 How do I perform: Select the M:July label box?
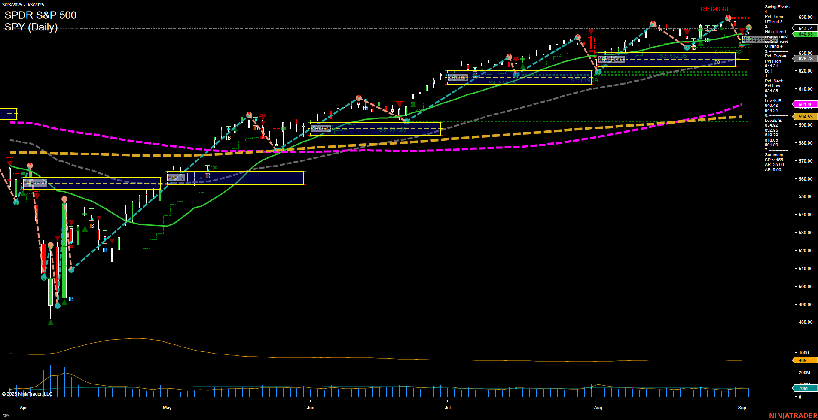click(458, 77)
